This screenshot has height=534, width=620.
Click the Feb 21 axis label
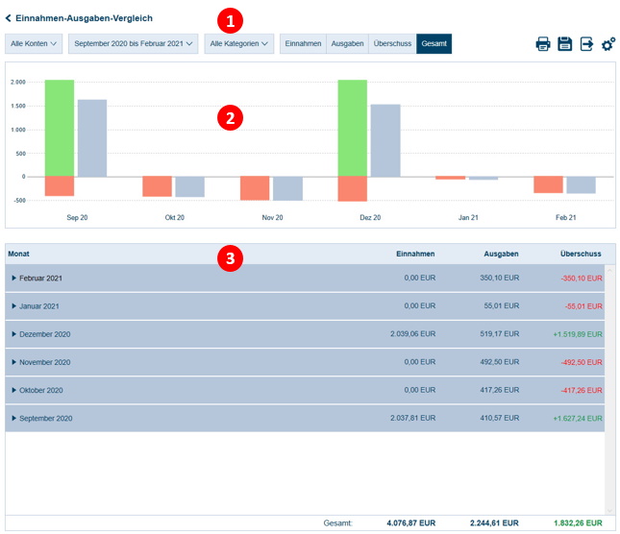point(566,218)
